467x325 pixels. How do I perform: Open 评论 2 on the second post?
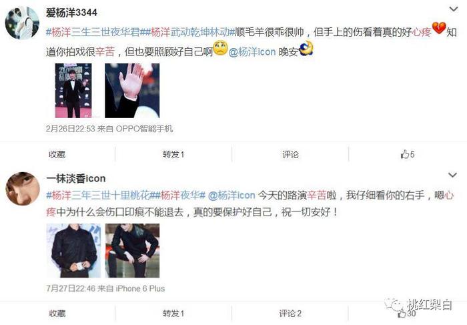290,314
